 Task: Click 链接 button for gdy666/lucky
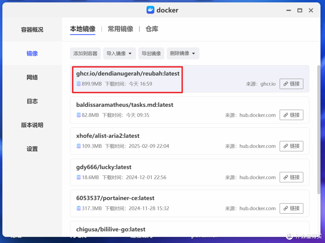[x=291, y=177]
